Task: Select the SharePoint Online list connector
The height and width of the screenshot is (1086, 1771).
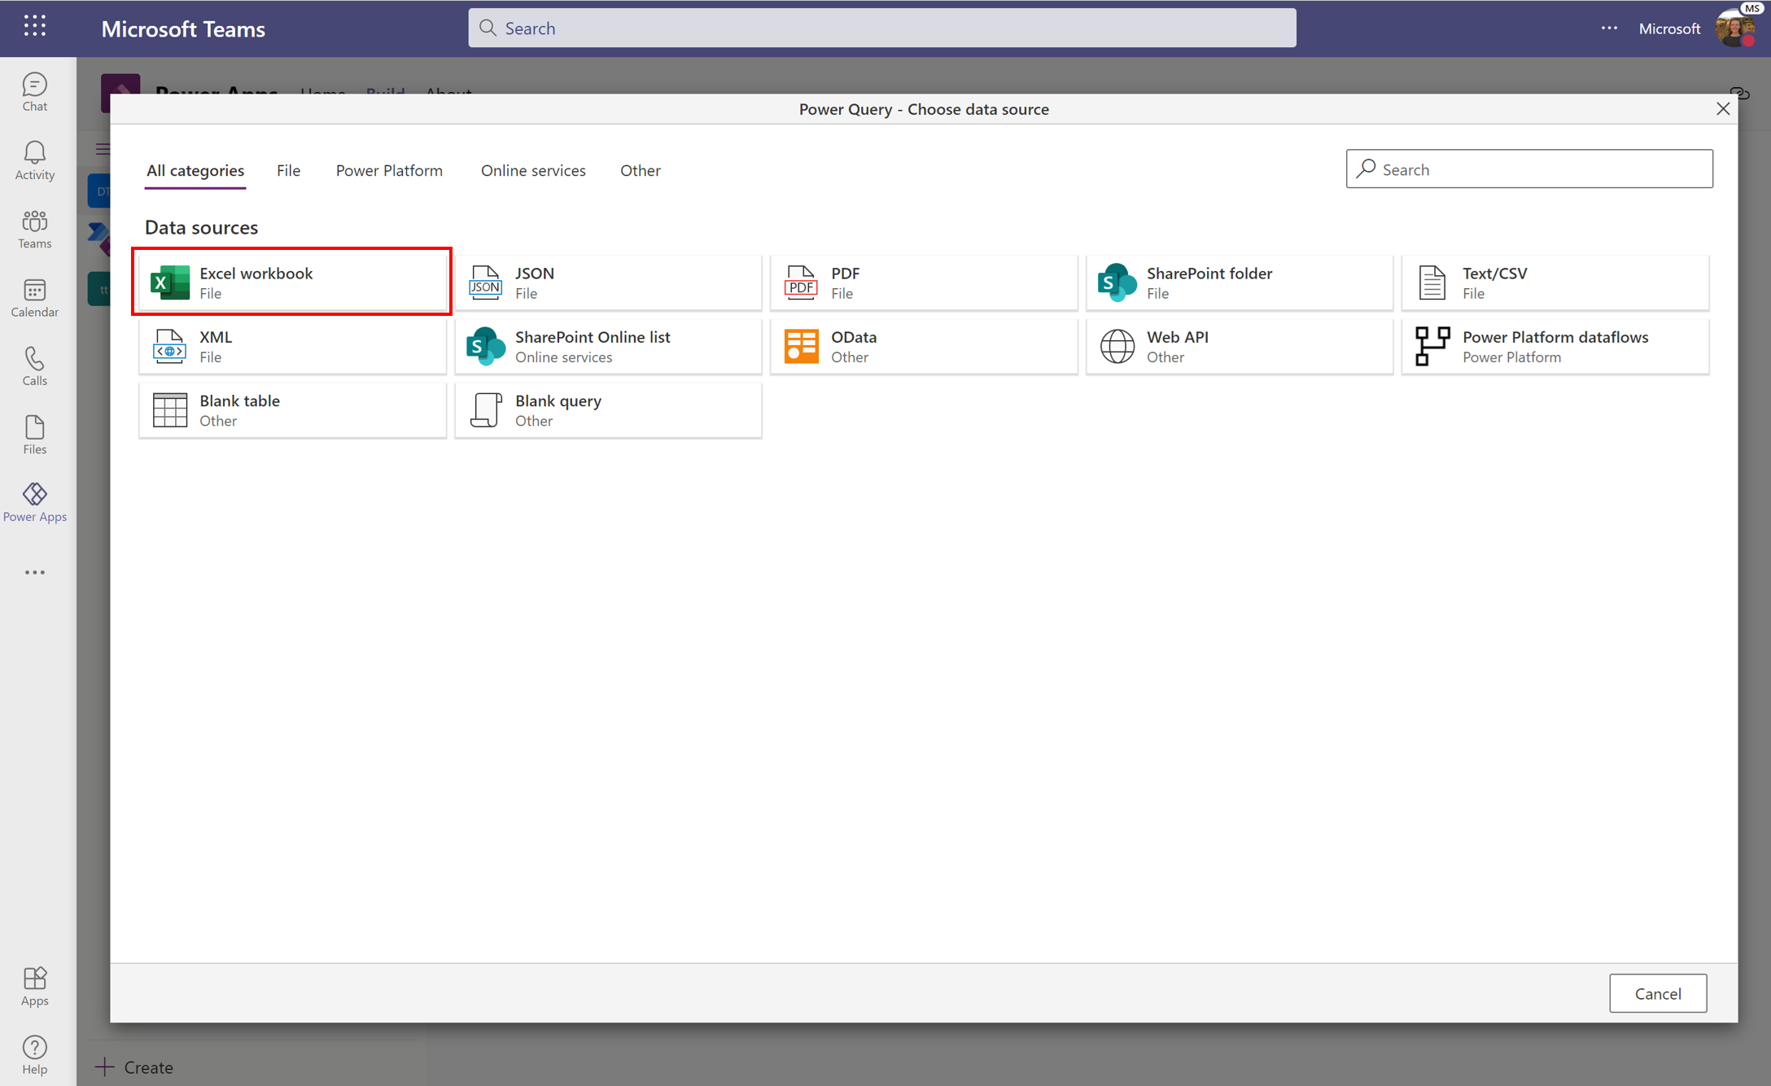Action: 607,345
